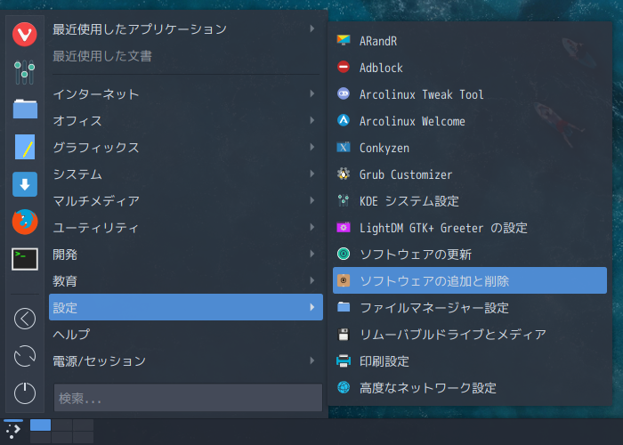Screen dimensions: 623x445
Task: Click the power off icon
Action: tap(25, 393)
